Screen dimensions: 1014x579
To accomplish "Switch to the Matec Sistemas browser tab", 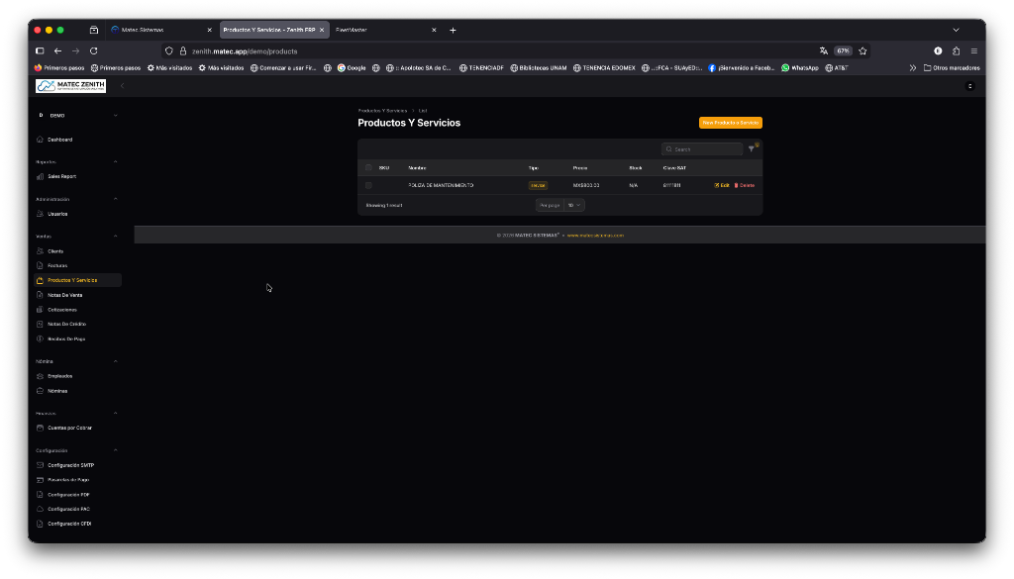I will (x=158, y=30).
